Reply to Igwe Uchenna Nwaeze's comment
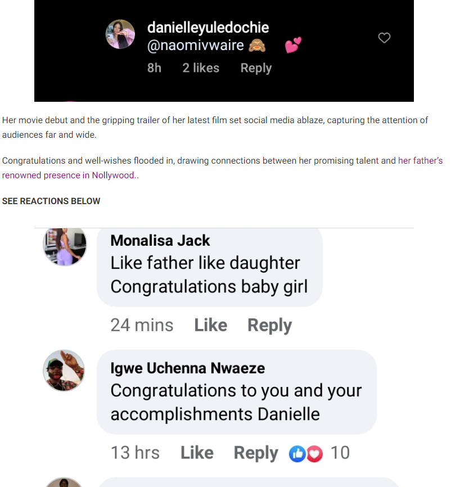This screenshot has height=487, width=451. click(256, 453)
